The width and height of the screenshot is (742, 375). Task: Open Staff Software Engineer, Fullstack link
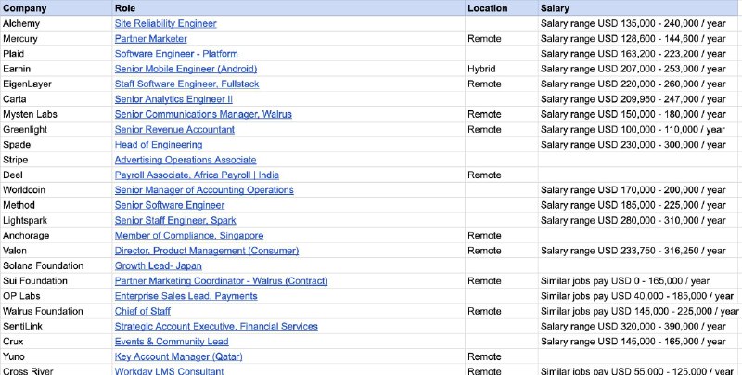[186, 84]
